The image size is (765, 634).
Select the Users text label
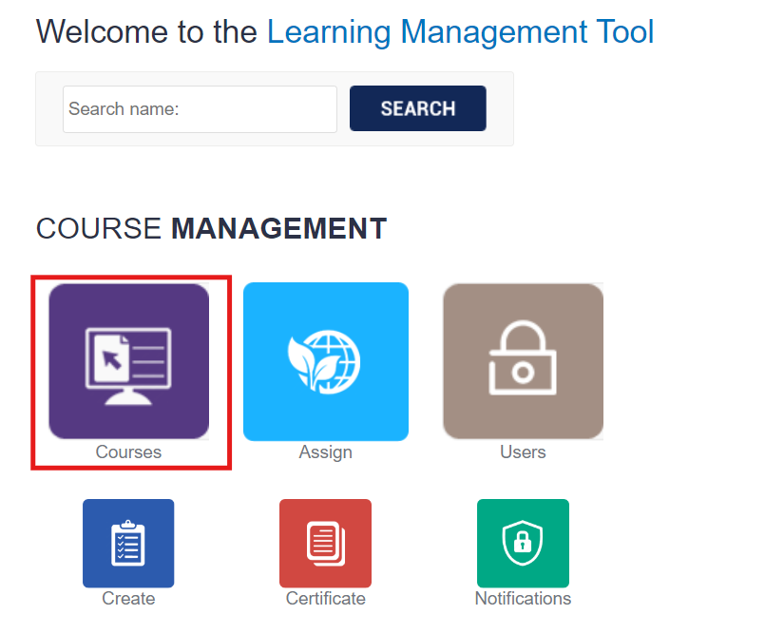click(x=523, y=452)
